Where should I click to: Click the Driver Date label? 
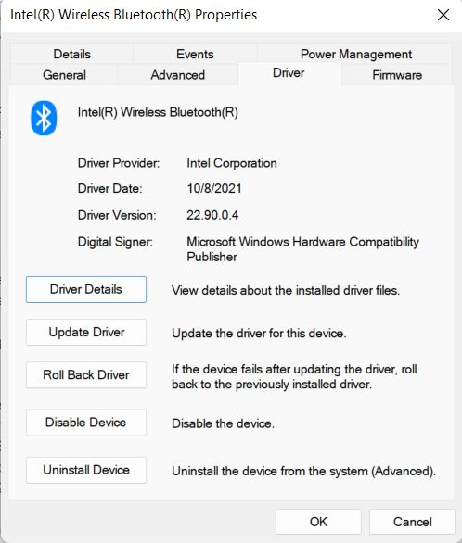click(109, 188)
